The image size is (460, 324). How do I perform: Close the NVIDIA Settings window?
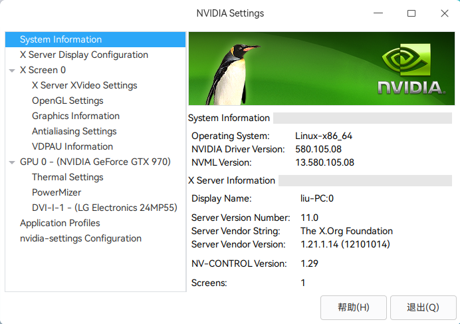(445, 13)
